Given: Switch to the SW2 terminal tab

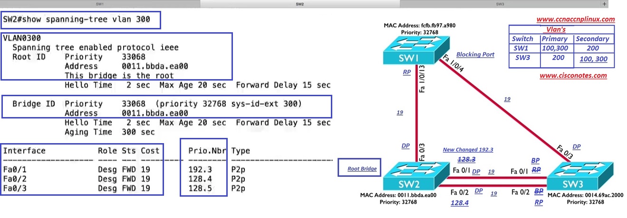Looking at the screenshot, I should pyautogui.click(x=299, y=3).
